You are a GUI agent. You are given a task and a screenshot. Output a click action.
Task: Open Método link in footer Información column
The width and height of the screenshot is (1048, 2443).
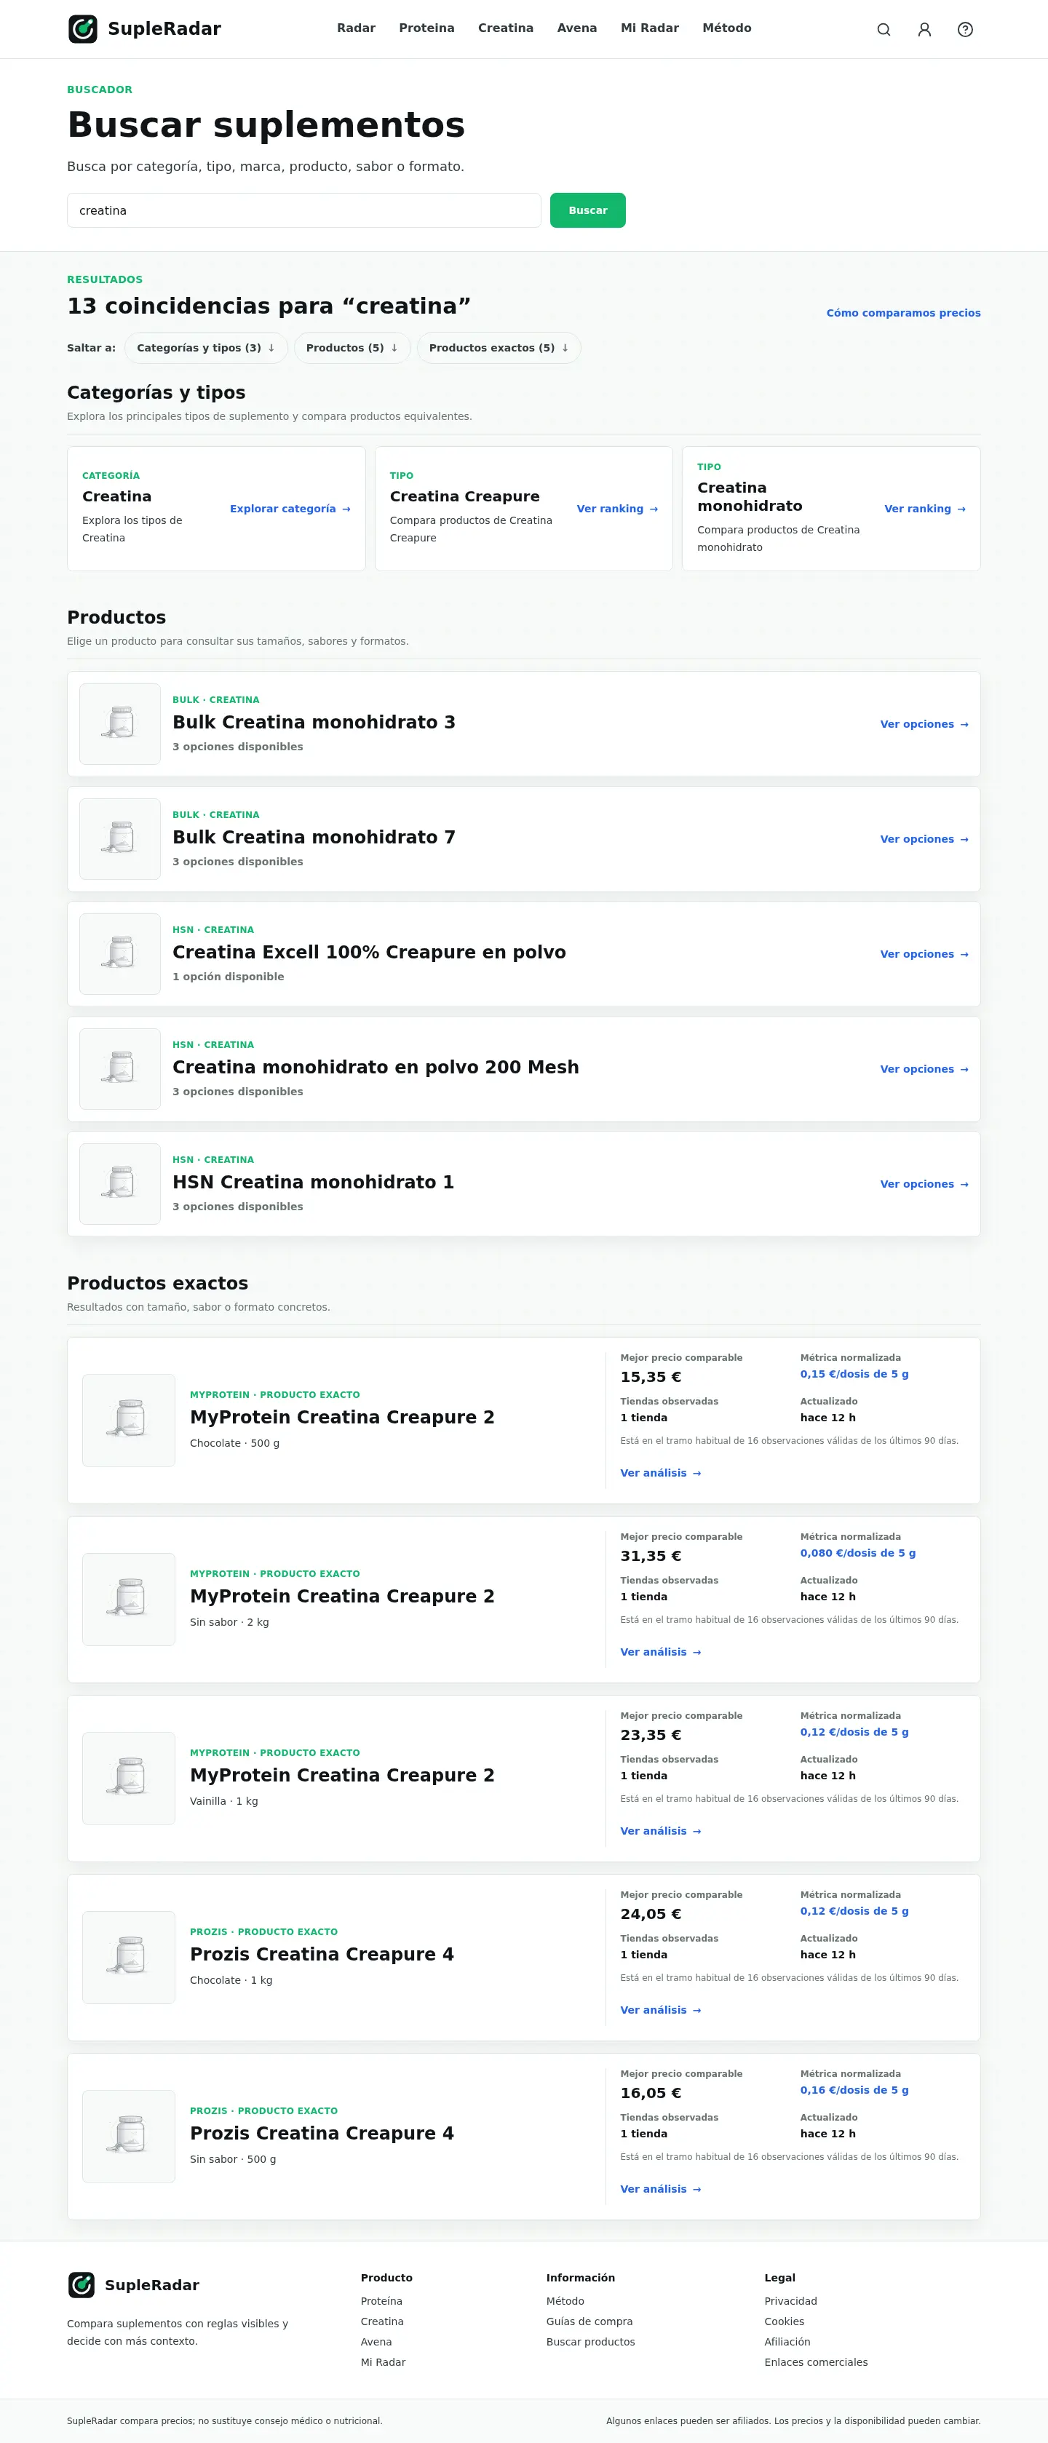[565, 2302]
